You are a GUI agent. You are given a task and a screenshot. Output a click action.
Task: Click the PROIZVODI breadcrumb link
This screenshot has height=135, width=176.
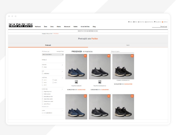pos(56,33)
